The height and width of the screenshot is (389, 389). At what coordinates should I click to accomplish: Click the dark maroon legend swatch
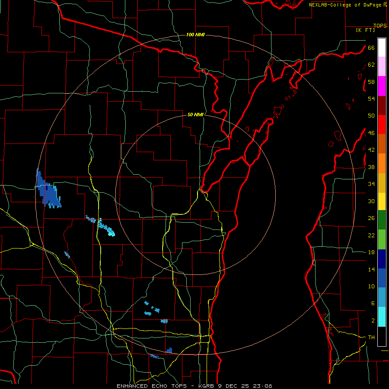[382, 105]
